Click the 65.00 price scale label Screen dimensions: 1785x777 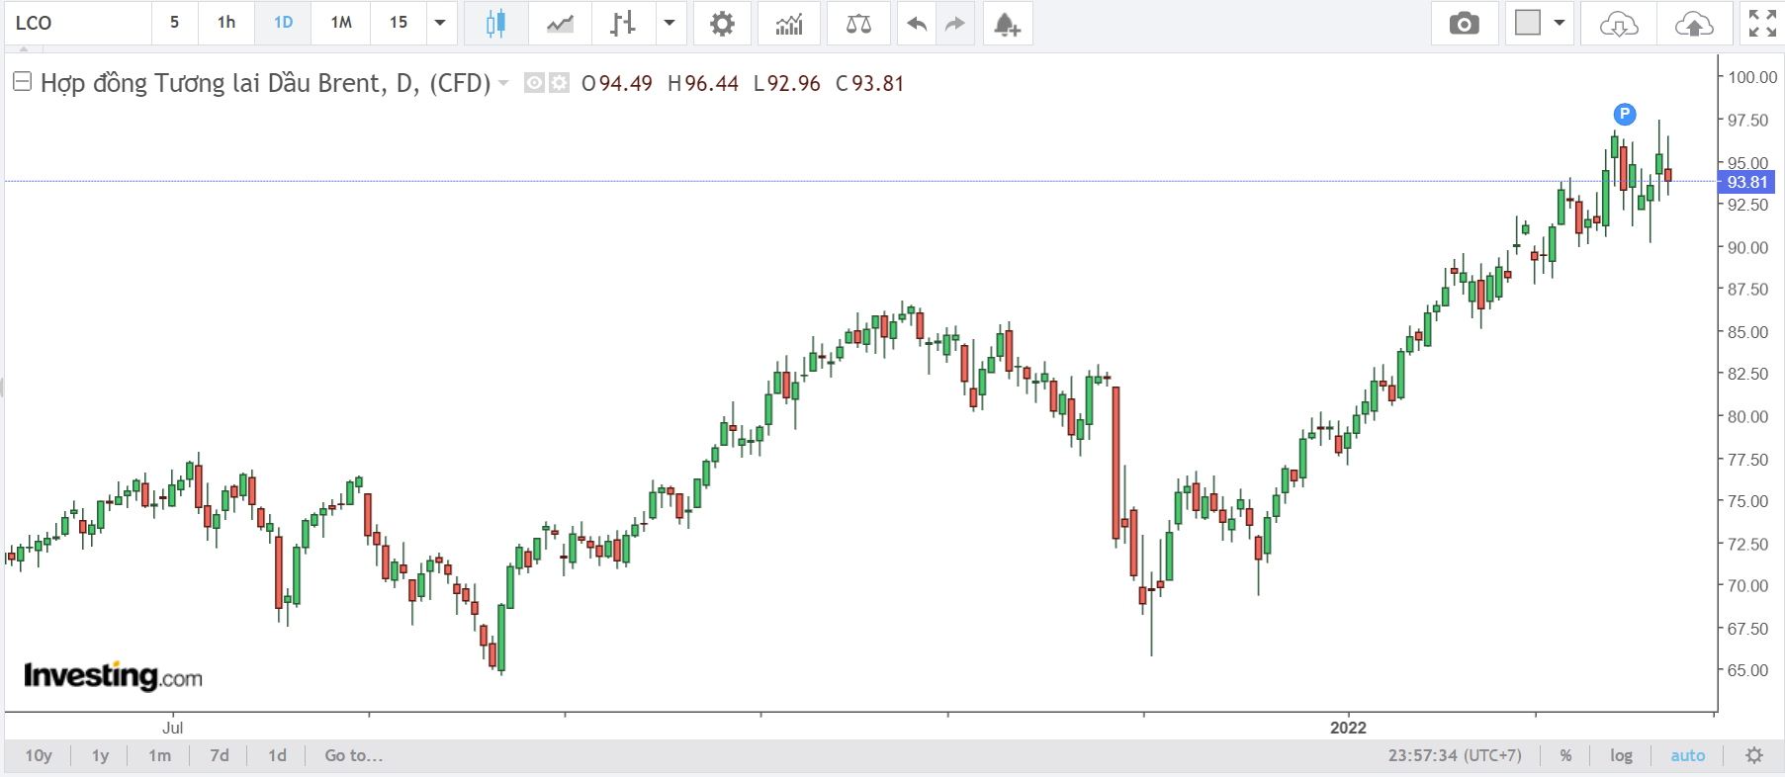tap(1747, 670)
